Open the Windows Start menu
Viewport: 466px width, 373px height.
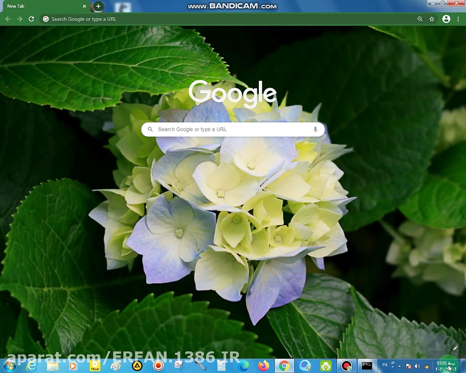(x=9, y=366)
